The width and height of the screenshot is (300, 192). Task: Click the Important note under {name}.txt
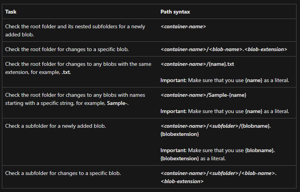point(225,80)
